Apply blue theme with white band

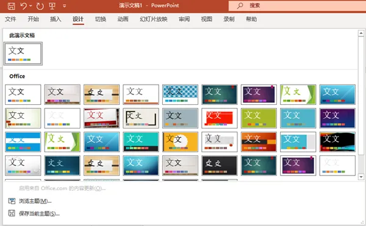point(23,142)
